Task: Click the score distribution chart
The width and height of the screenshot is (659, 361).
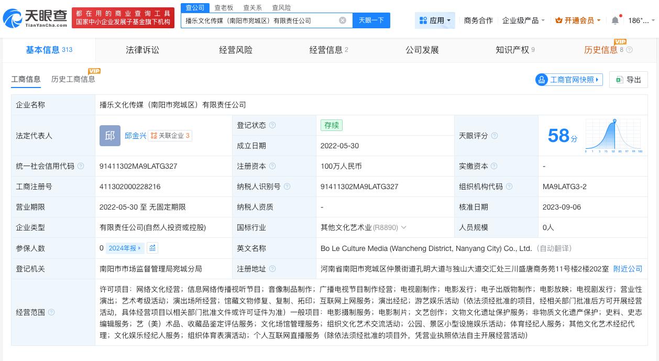Action: point(613,136)
